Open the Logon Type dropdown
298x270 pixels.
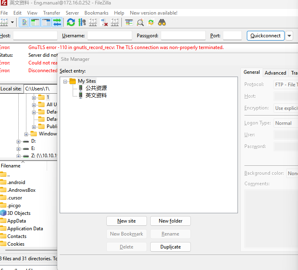[x=285, y=123]
